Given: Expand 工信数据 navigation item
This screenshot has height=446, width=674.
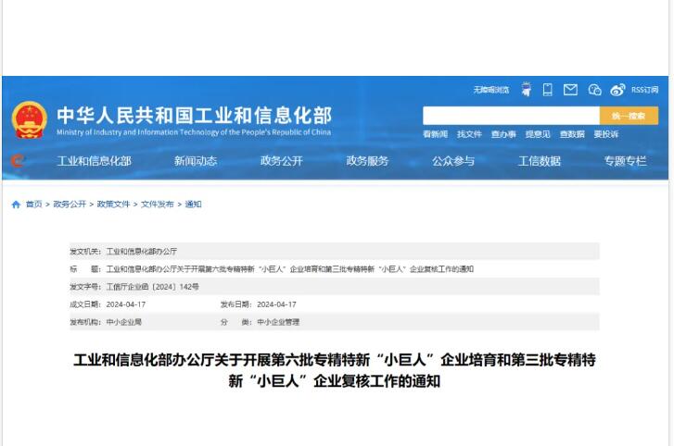Looking at the screenshot, I should (x=539, y=161).
